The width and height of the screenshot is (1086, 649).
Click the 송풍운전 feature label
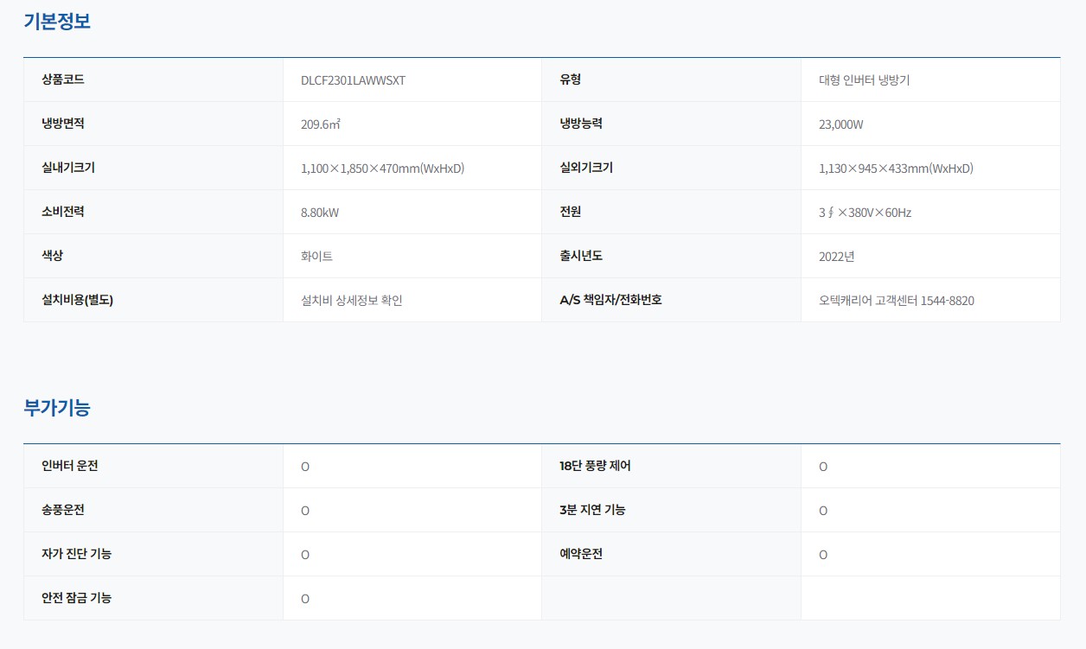[x=63, y=510]
